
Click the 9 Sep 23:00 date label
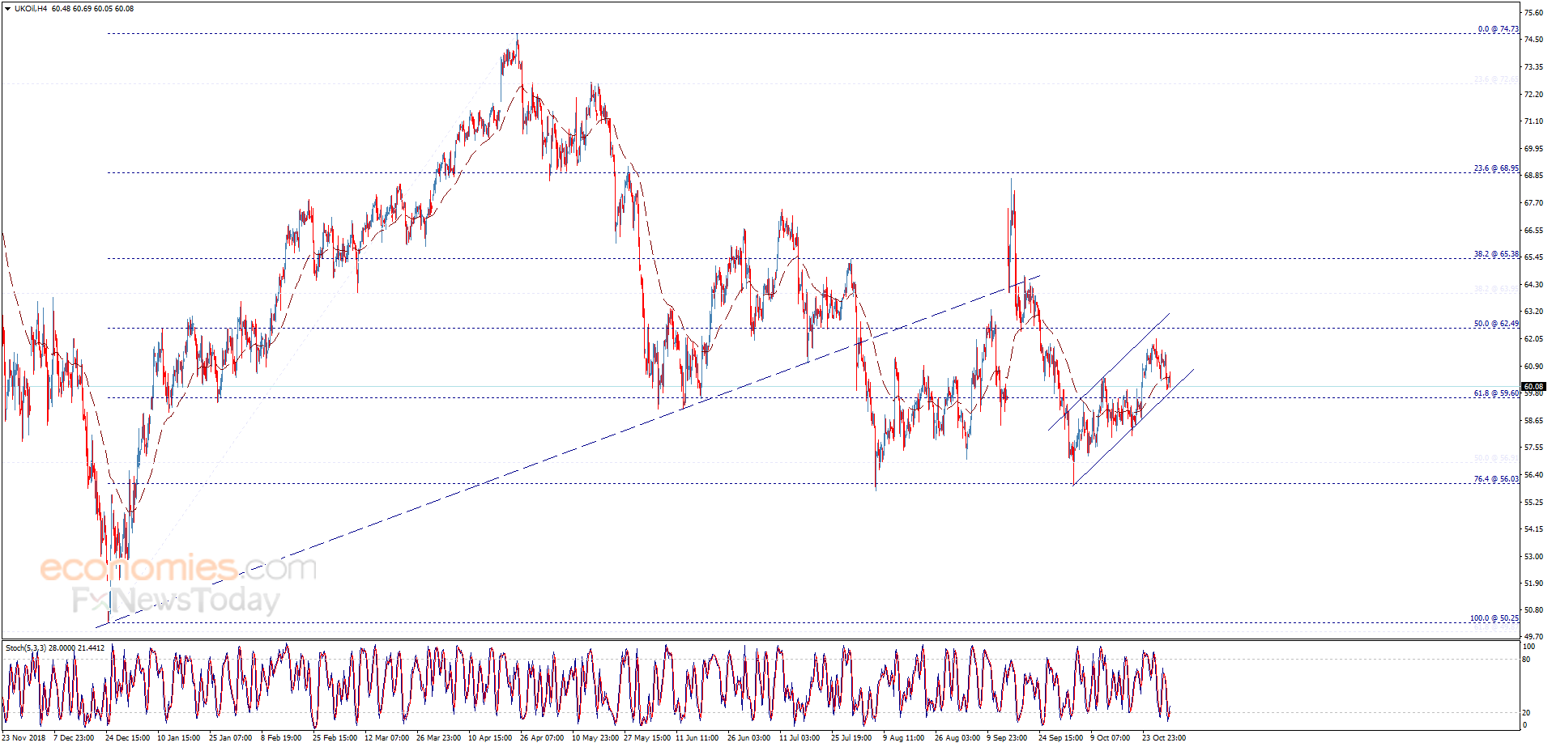click(x=1007, y=737)
